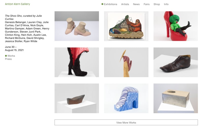Visit the Shop page
The width and height of the screenshot is (203, 127).
pyautogui.click(x=157, y=4)
